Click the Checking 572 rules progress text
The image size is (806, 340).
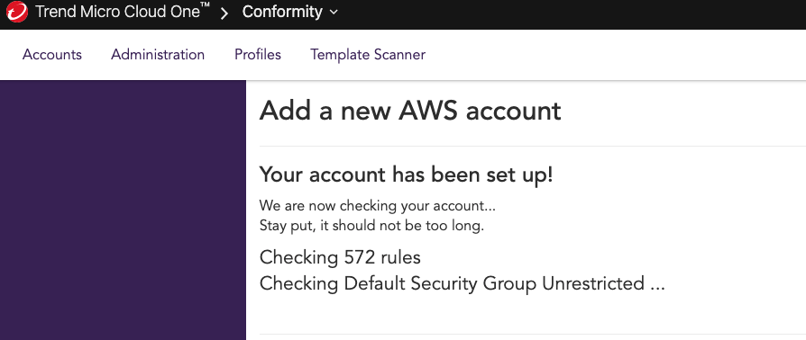(x=340, y=257)
